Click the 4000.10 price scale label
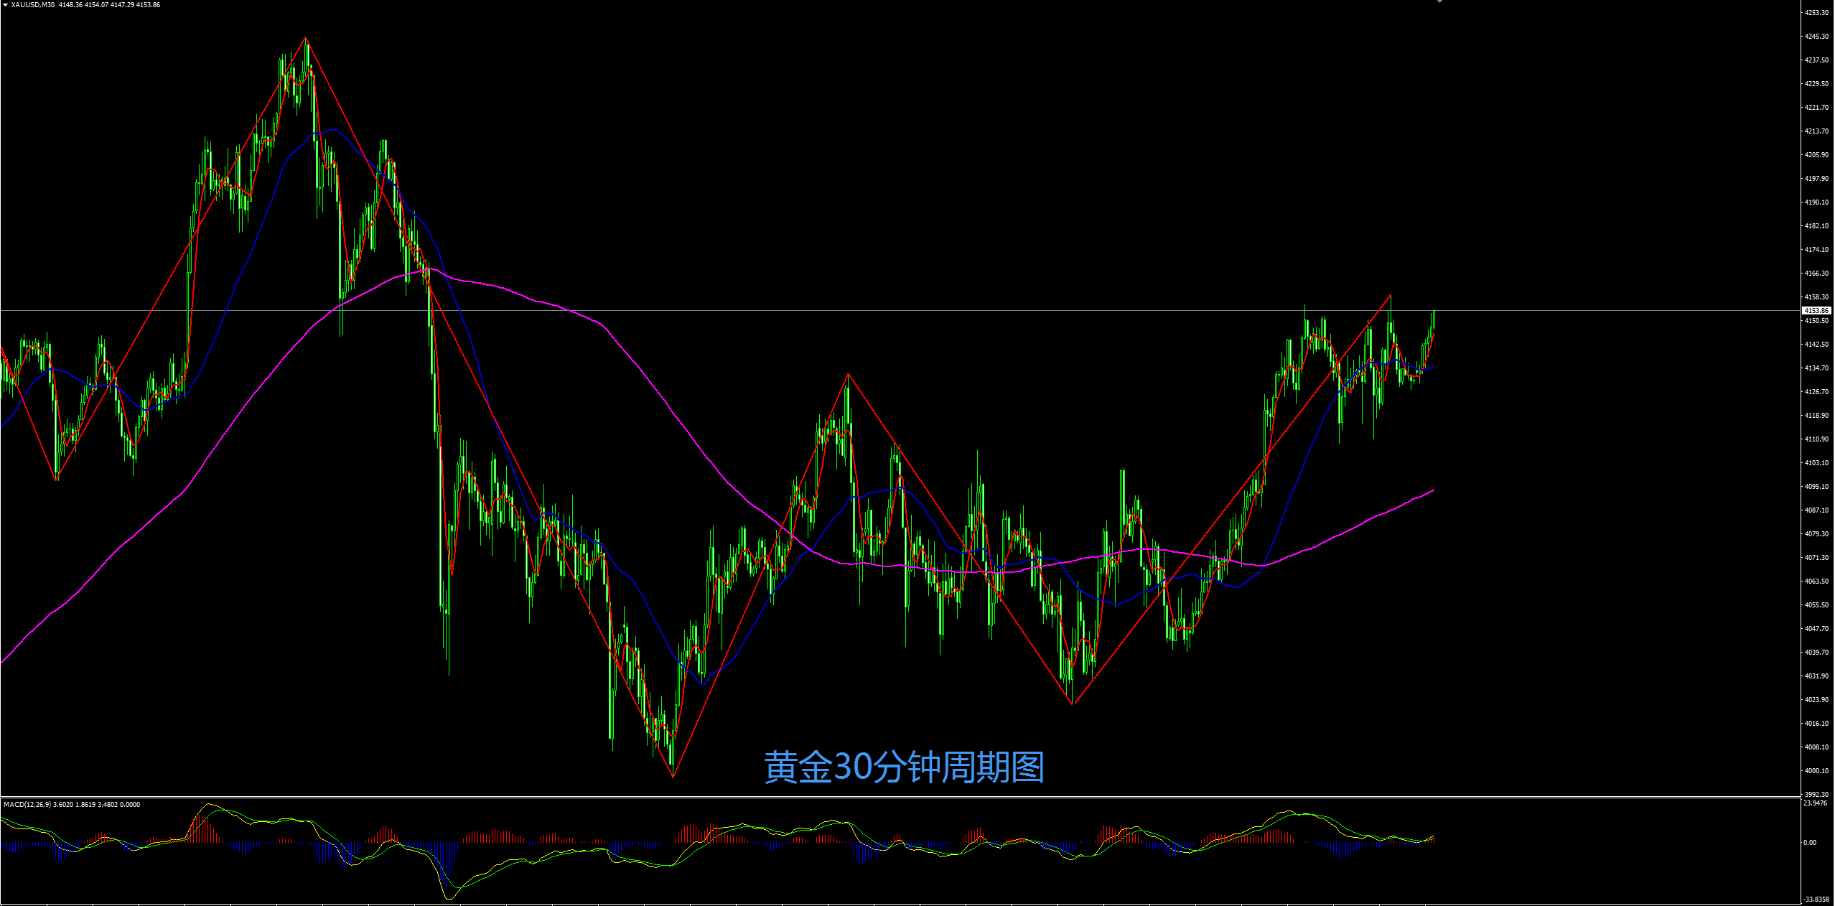The image size is (1835, 906). coord(1816,771)
